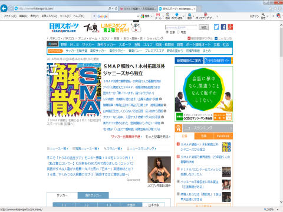Click the site search input field
Viewport: 283px width, 212px height.
[181, 28]
